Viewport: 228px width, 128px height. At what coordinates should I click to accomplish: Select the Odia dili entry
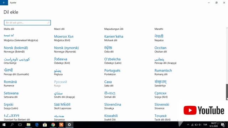tap(109, 49)
